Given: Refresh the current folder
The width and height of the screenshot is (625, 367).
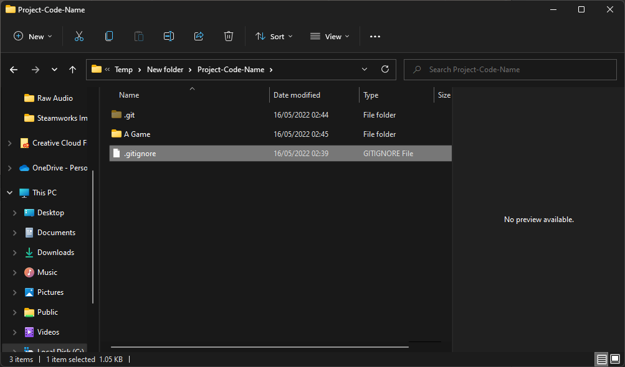Looking at the screenshot, I should (385, 69).
